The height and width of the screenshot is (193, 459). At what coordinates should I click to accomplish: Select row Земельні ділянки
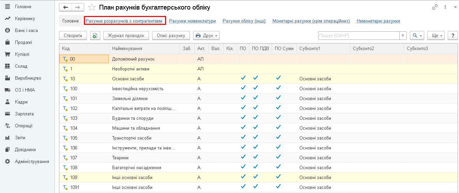click(258, 98)
